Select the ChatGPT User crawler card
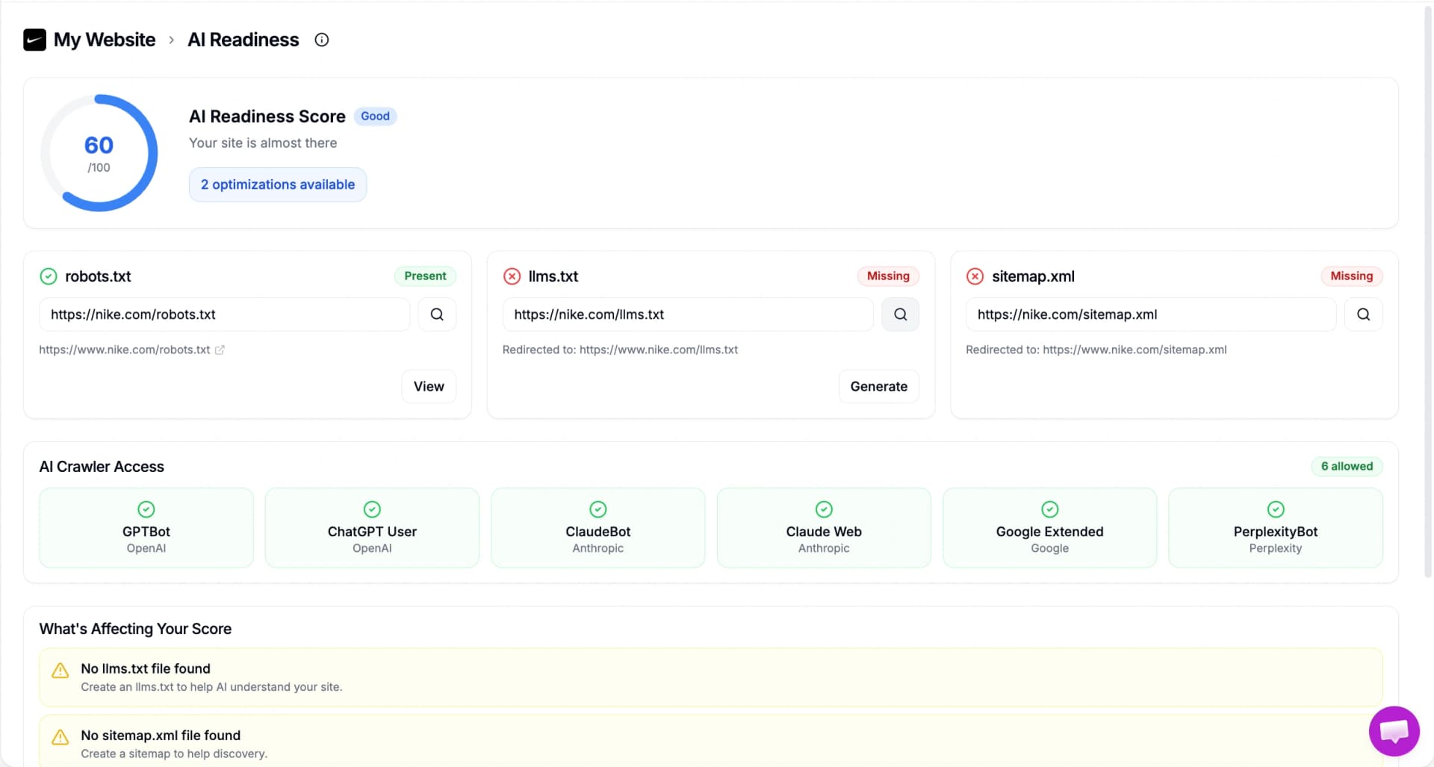 [372, 527]
